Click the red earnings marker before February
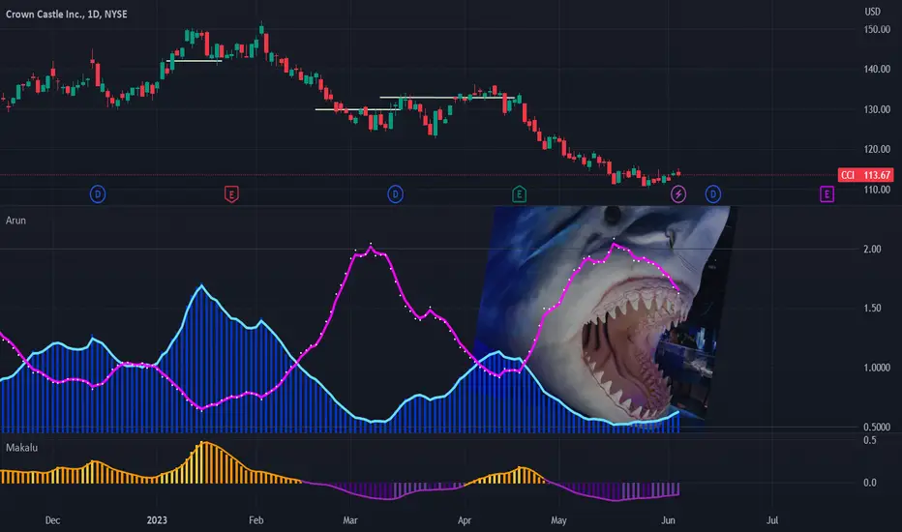 click(x=231, y=194)
